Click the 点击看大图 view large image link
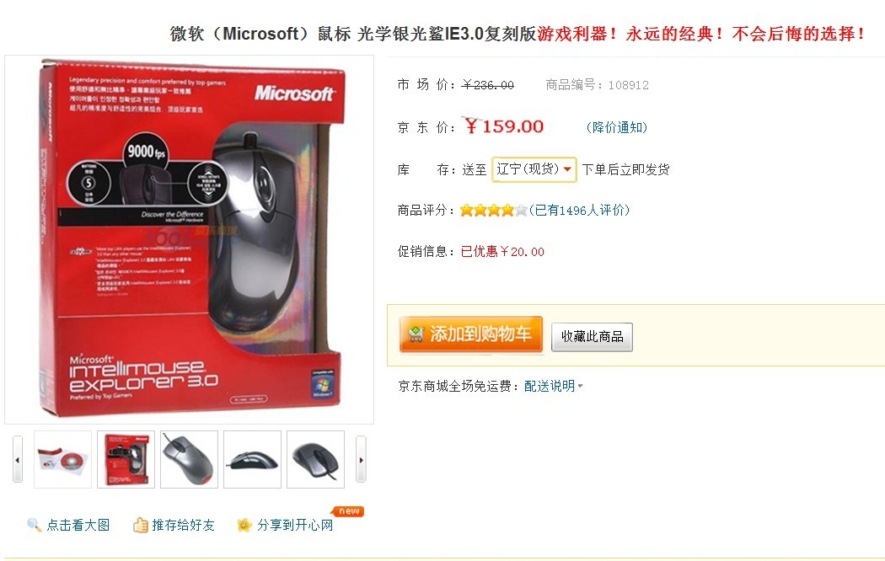 [78, 525]
